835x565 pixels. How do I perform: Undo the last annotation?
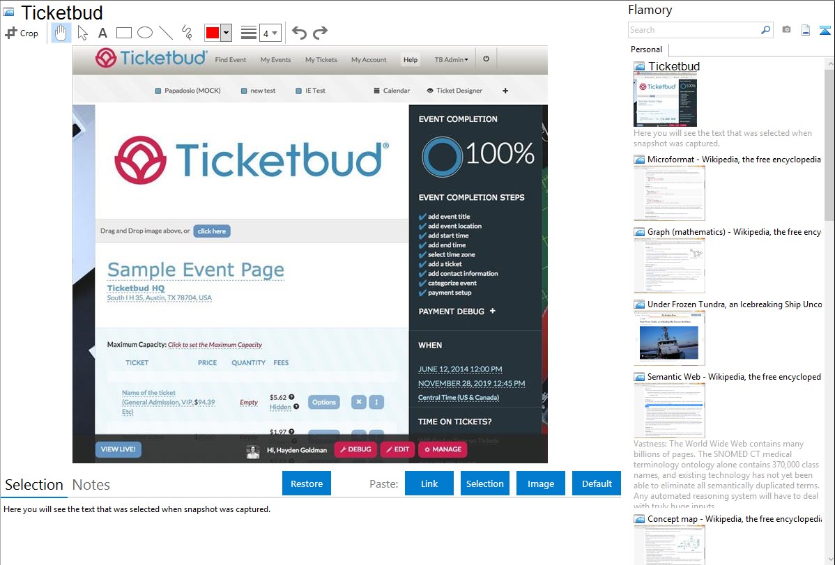pyautogui.click(x=299, y=33)
